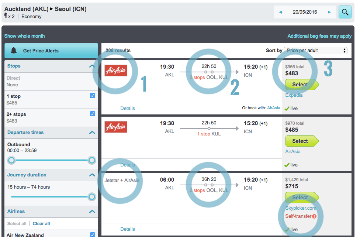Open Details for the Jetstar + AirAsia flight
The width and height of the screenshot is (360, 237).
tap(128, 229)
